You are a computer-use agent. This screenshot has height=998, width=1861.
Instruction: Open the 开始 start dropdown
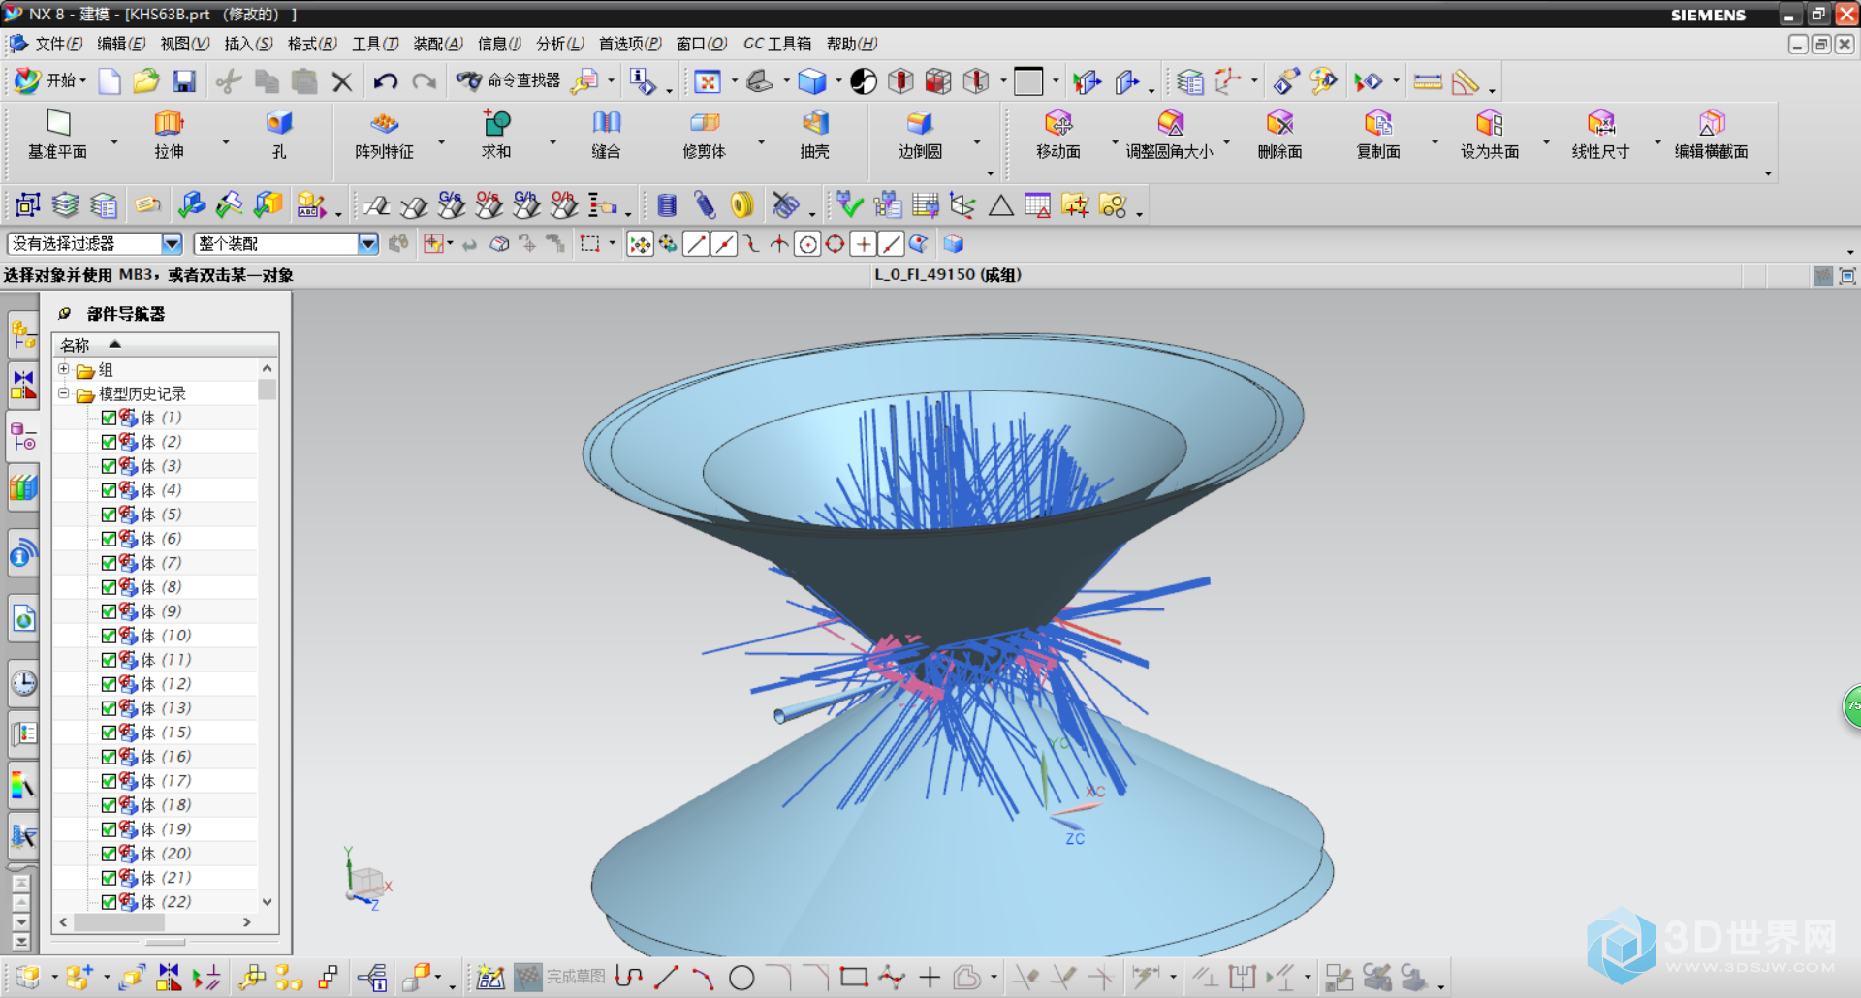point(50,80)
